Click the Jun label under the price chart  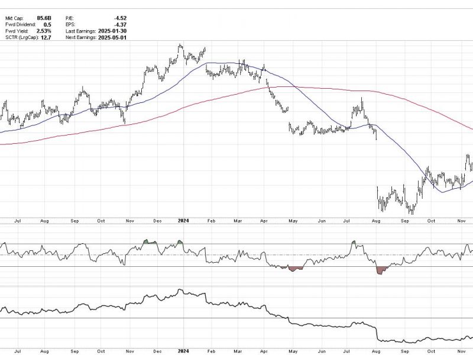[322, 221]
